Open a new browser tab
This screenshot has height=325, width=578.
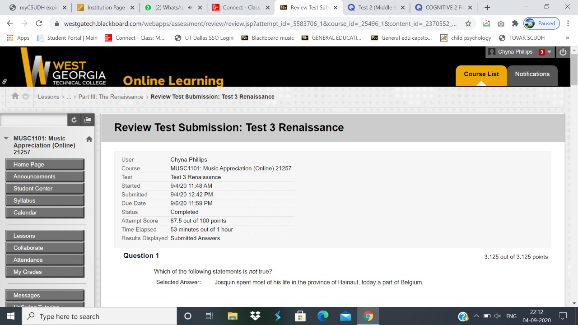click(487, 8)
